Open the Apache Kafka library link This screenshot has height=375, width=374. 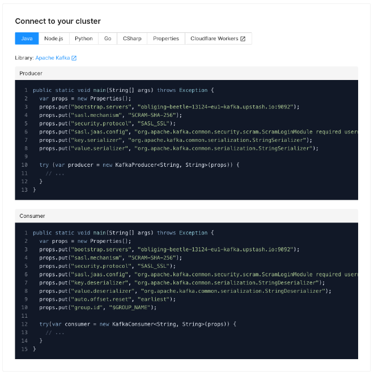[x=52, y=58]
